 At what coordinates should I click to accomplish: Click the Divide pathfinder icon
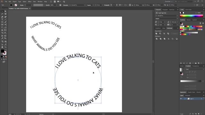[x=157, y=39]
